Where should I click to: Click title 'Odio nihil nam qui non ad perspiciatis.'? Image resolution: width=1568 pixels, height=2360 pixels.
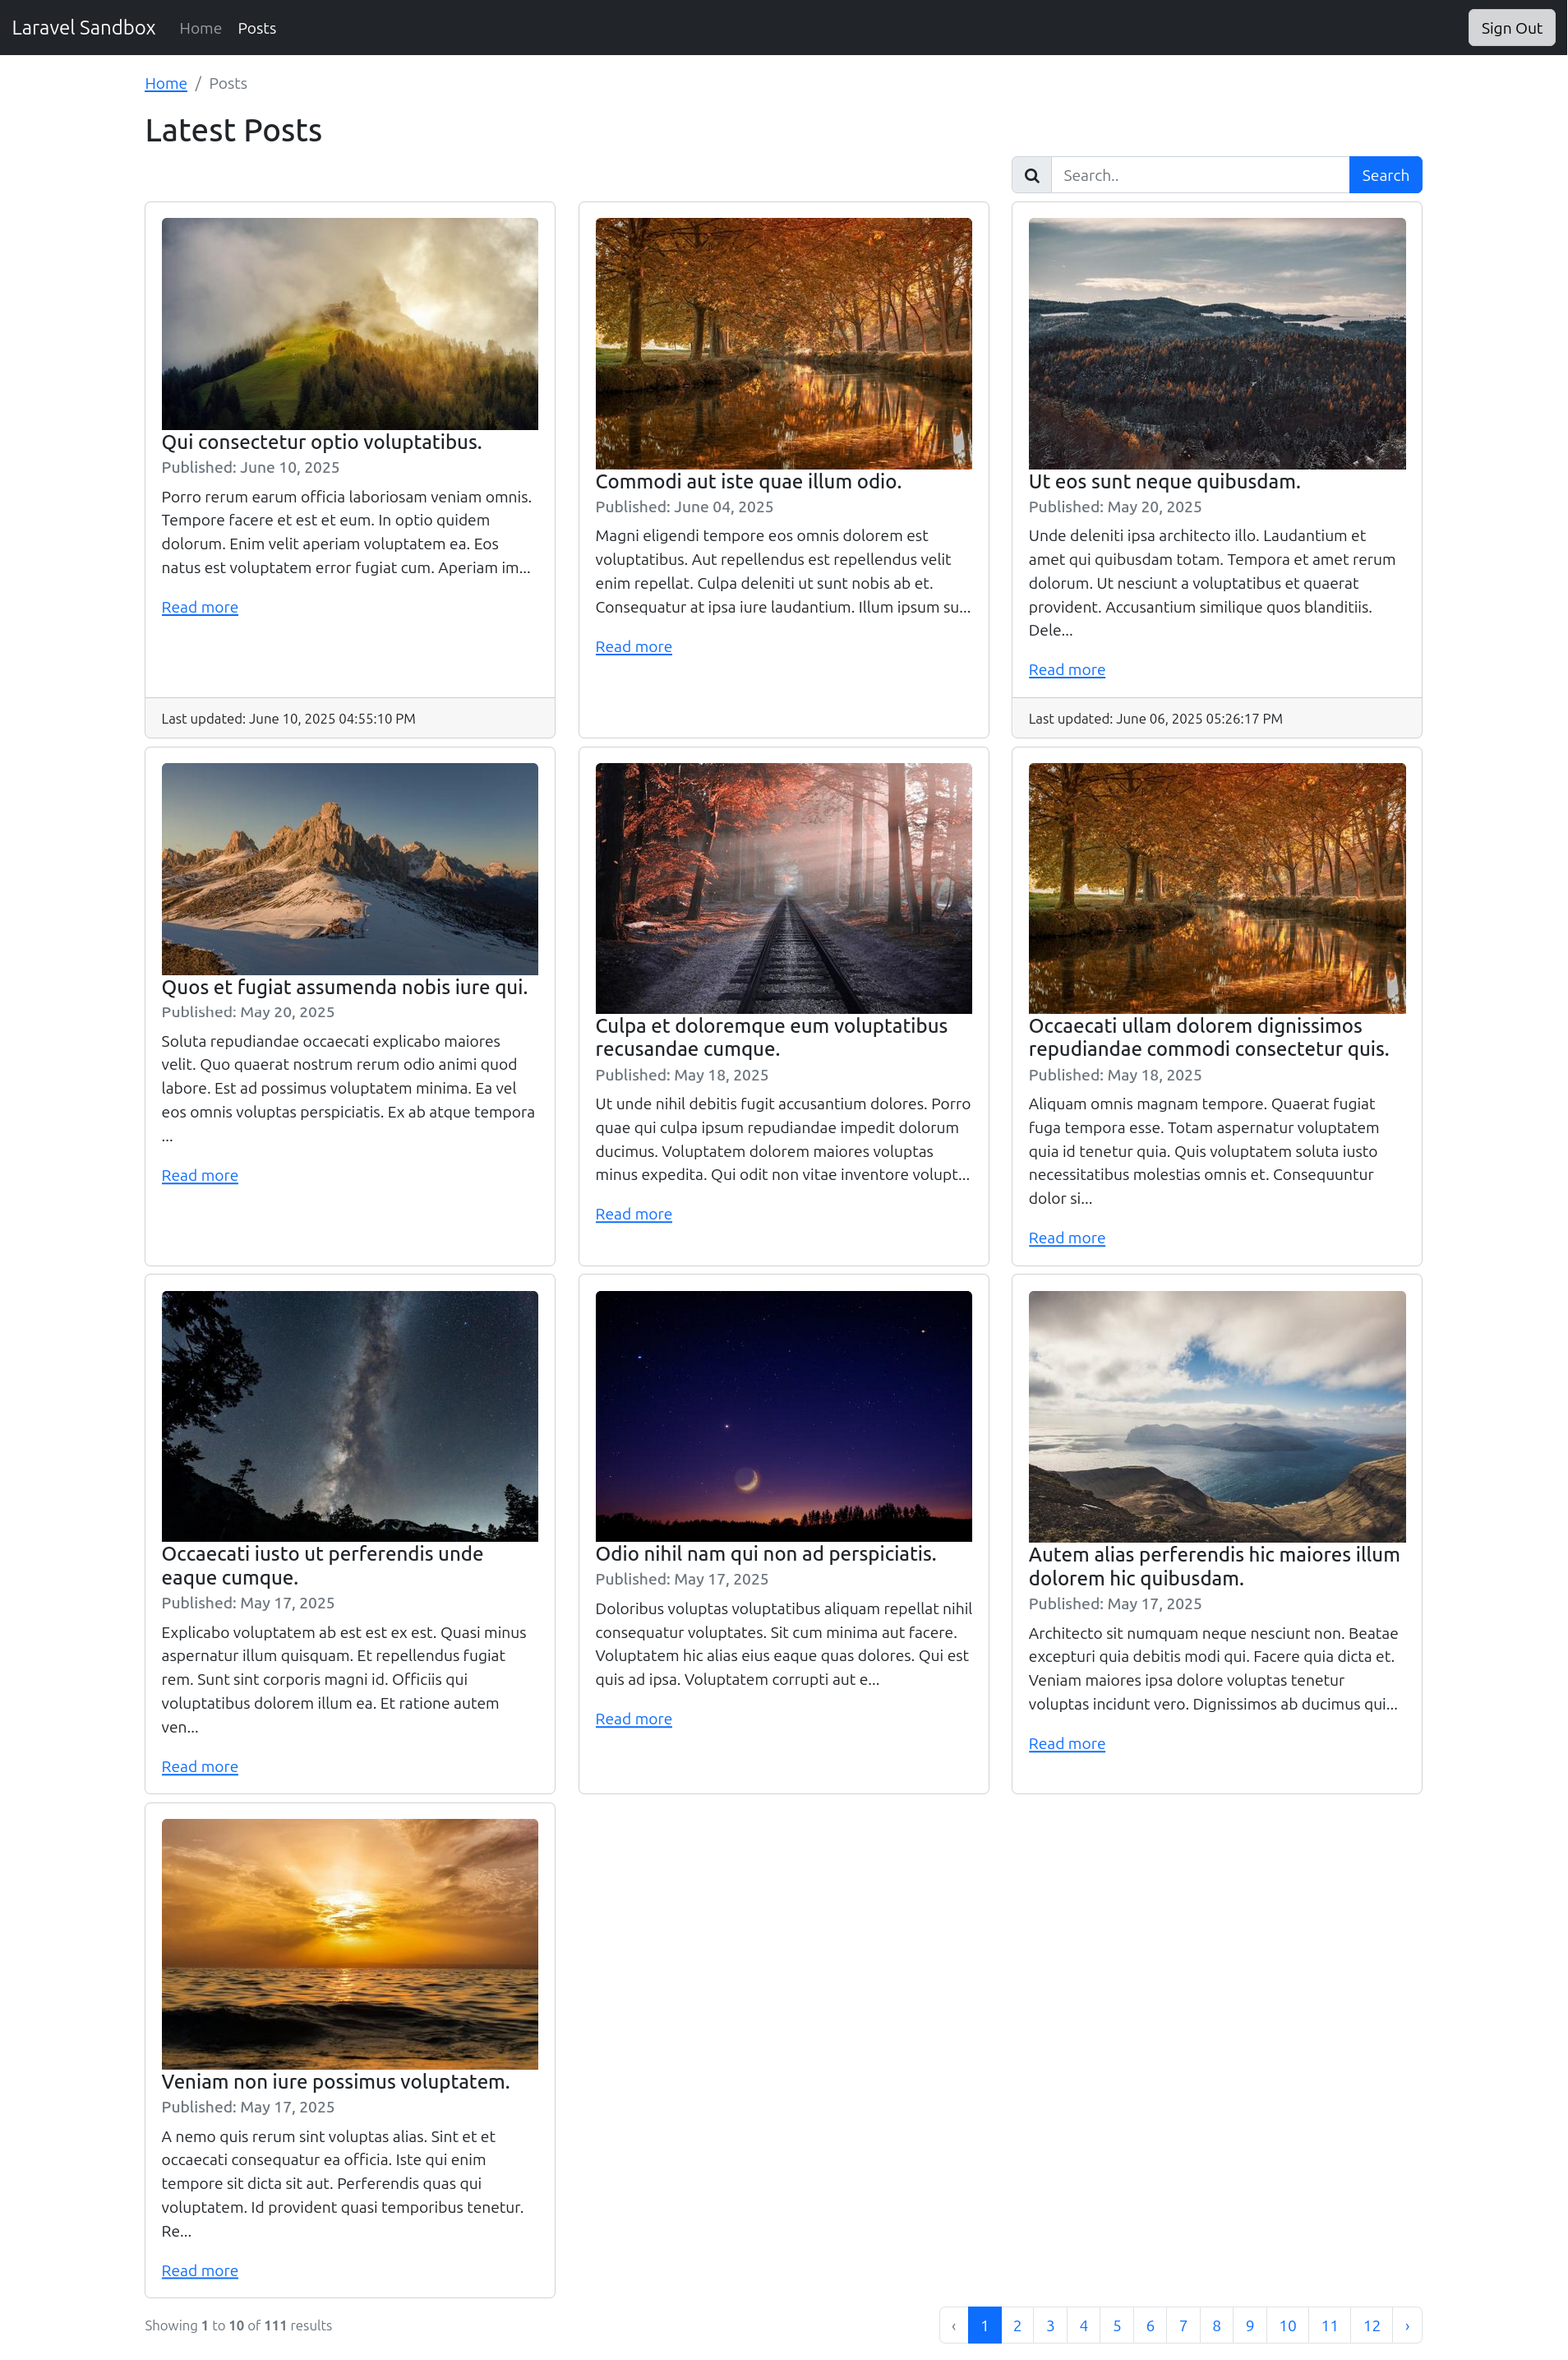[766, 1553]
